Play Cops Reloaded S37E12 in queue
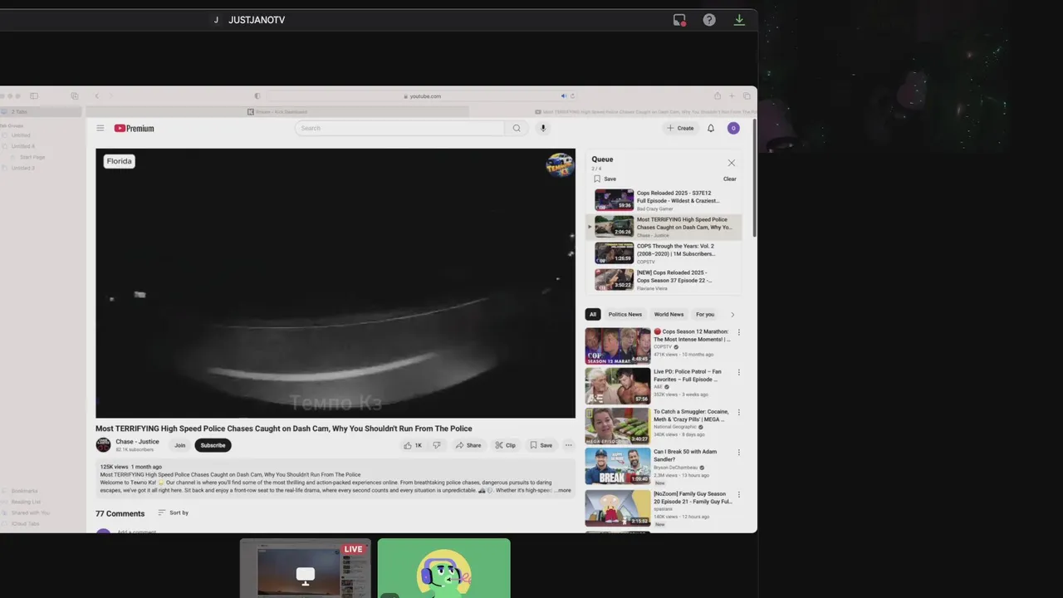Image resolution: width=1063 pixels, height=598 pixels. 664,200
